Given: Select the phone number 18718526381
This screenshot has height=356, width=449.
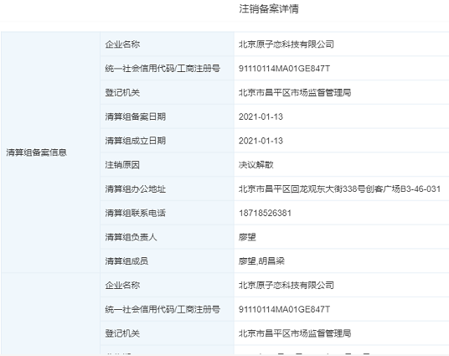Looking at the screenshot, I should (265, 213).
